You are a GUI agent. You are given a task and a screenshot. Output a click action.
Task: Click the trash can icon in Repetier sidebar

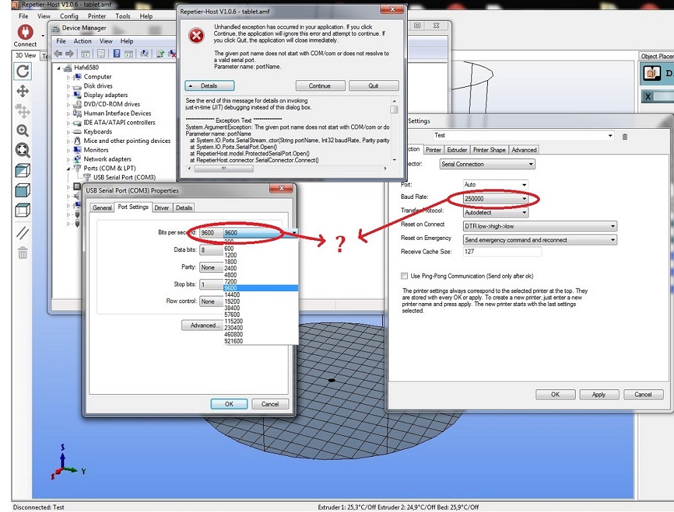[x=22, y=253]
